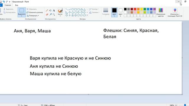The height and width of the screenshot is (106, 189).
Task: Choose the Four-point star shape
Action: click(x=70, y=15)
